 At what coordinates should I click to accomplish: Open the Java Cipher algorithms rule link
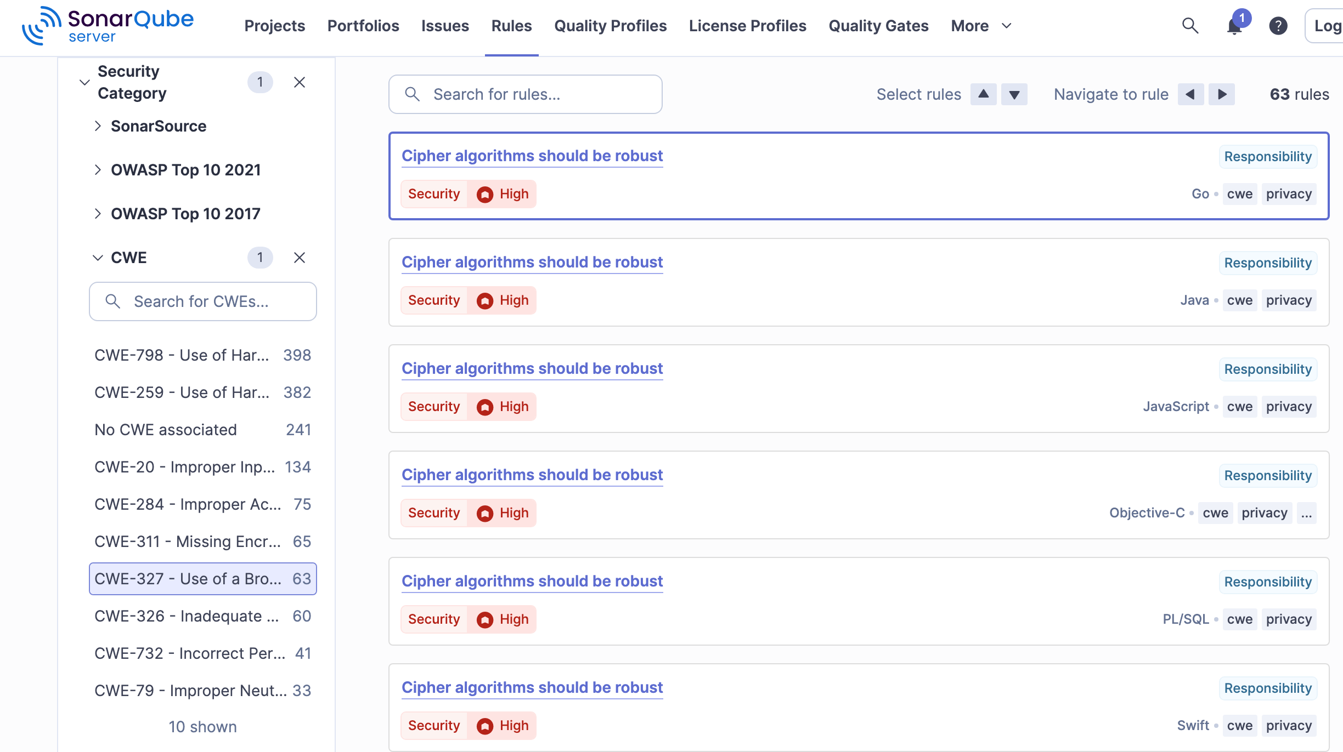tap(532, 262)
